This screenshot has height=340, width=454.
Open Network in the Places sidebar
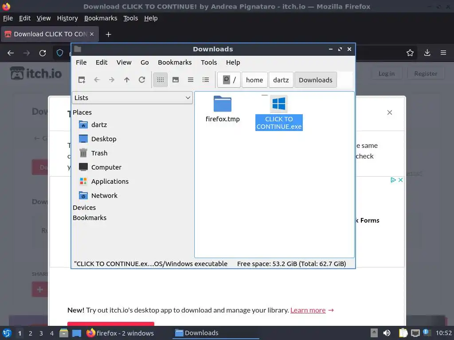(x=104, y=195)
